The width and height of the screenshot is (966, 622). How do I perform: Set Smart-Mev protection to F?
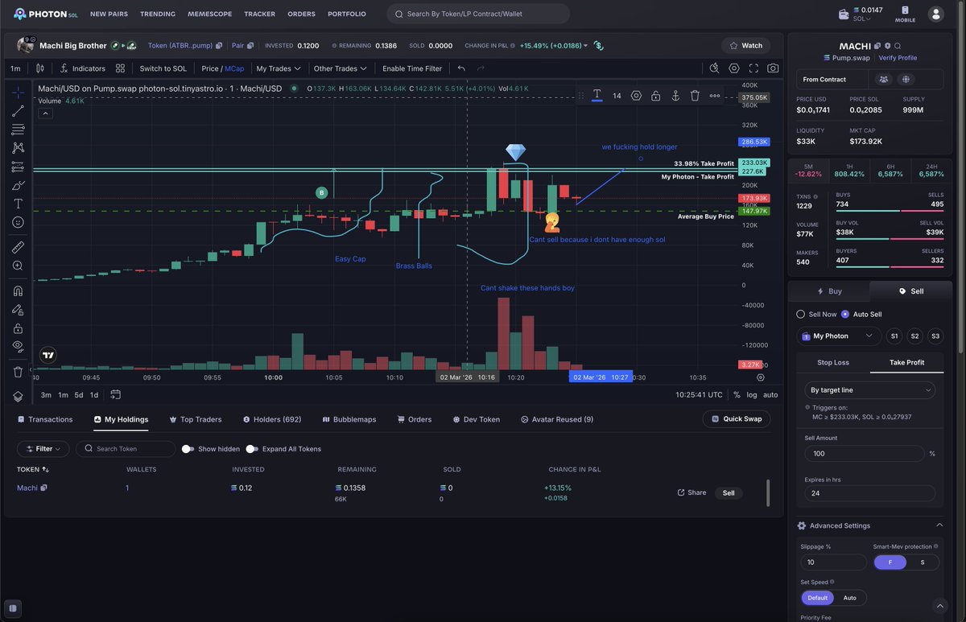[x=890, y=562]
